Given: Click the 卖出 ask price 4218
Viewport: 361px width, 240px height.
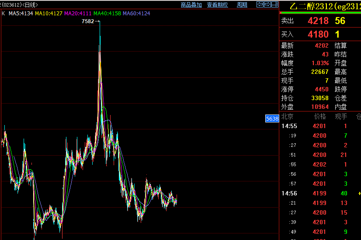Looking at the screenshot, I should click(318, 21).
